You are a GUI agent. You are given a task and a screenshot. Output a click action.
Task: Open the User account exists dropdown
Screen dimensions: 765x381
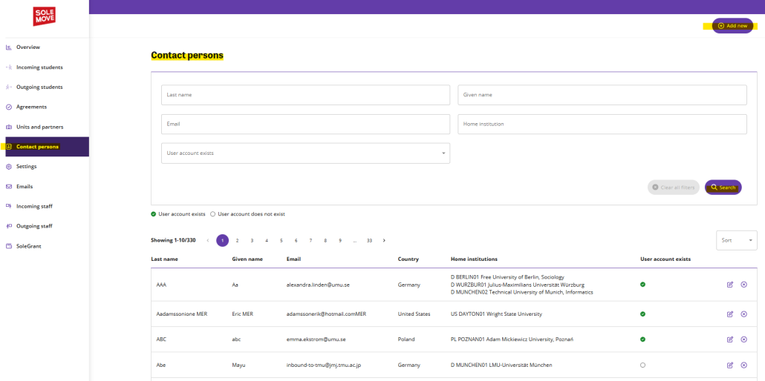pos(305,153)
